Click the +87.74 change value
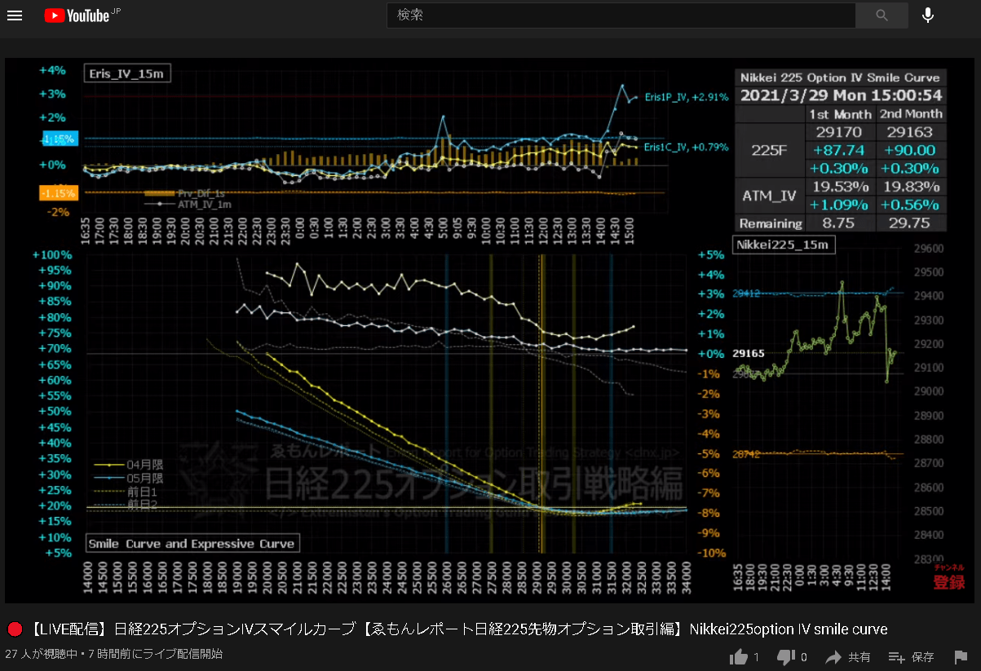This screenshot has width=981, height=671. click(841, 150)
